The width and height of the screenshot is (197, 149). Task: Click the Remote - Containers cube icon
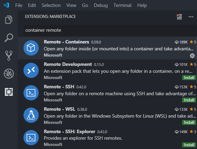[x=31, y=48]
